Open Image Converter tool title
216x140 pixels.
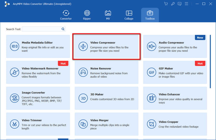pyautogui.click(x=33, y=93)
